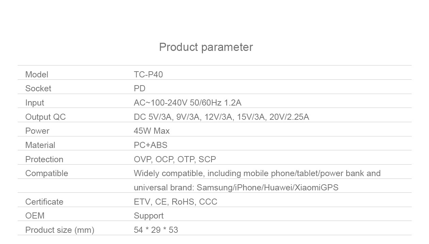
Task: Click the Samsung/iPhone/Huawei brand line
Action: click(236, 188)
